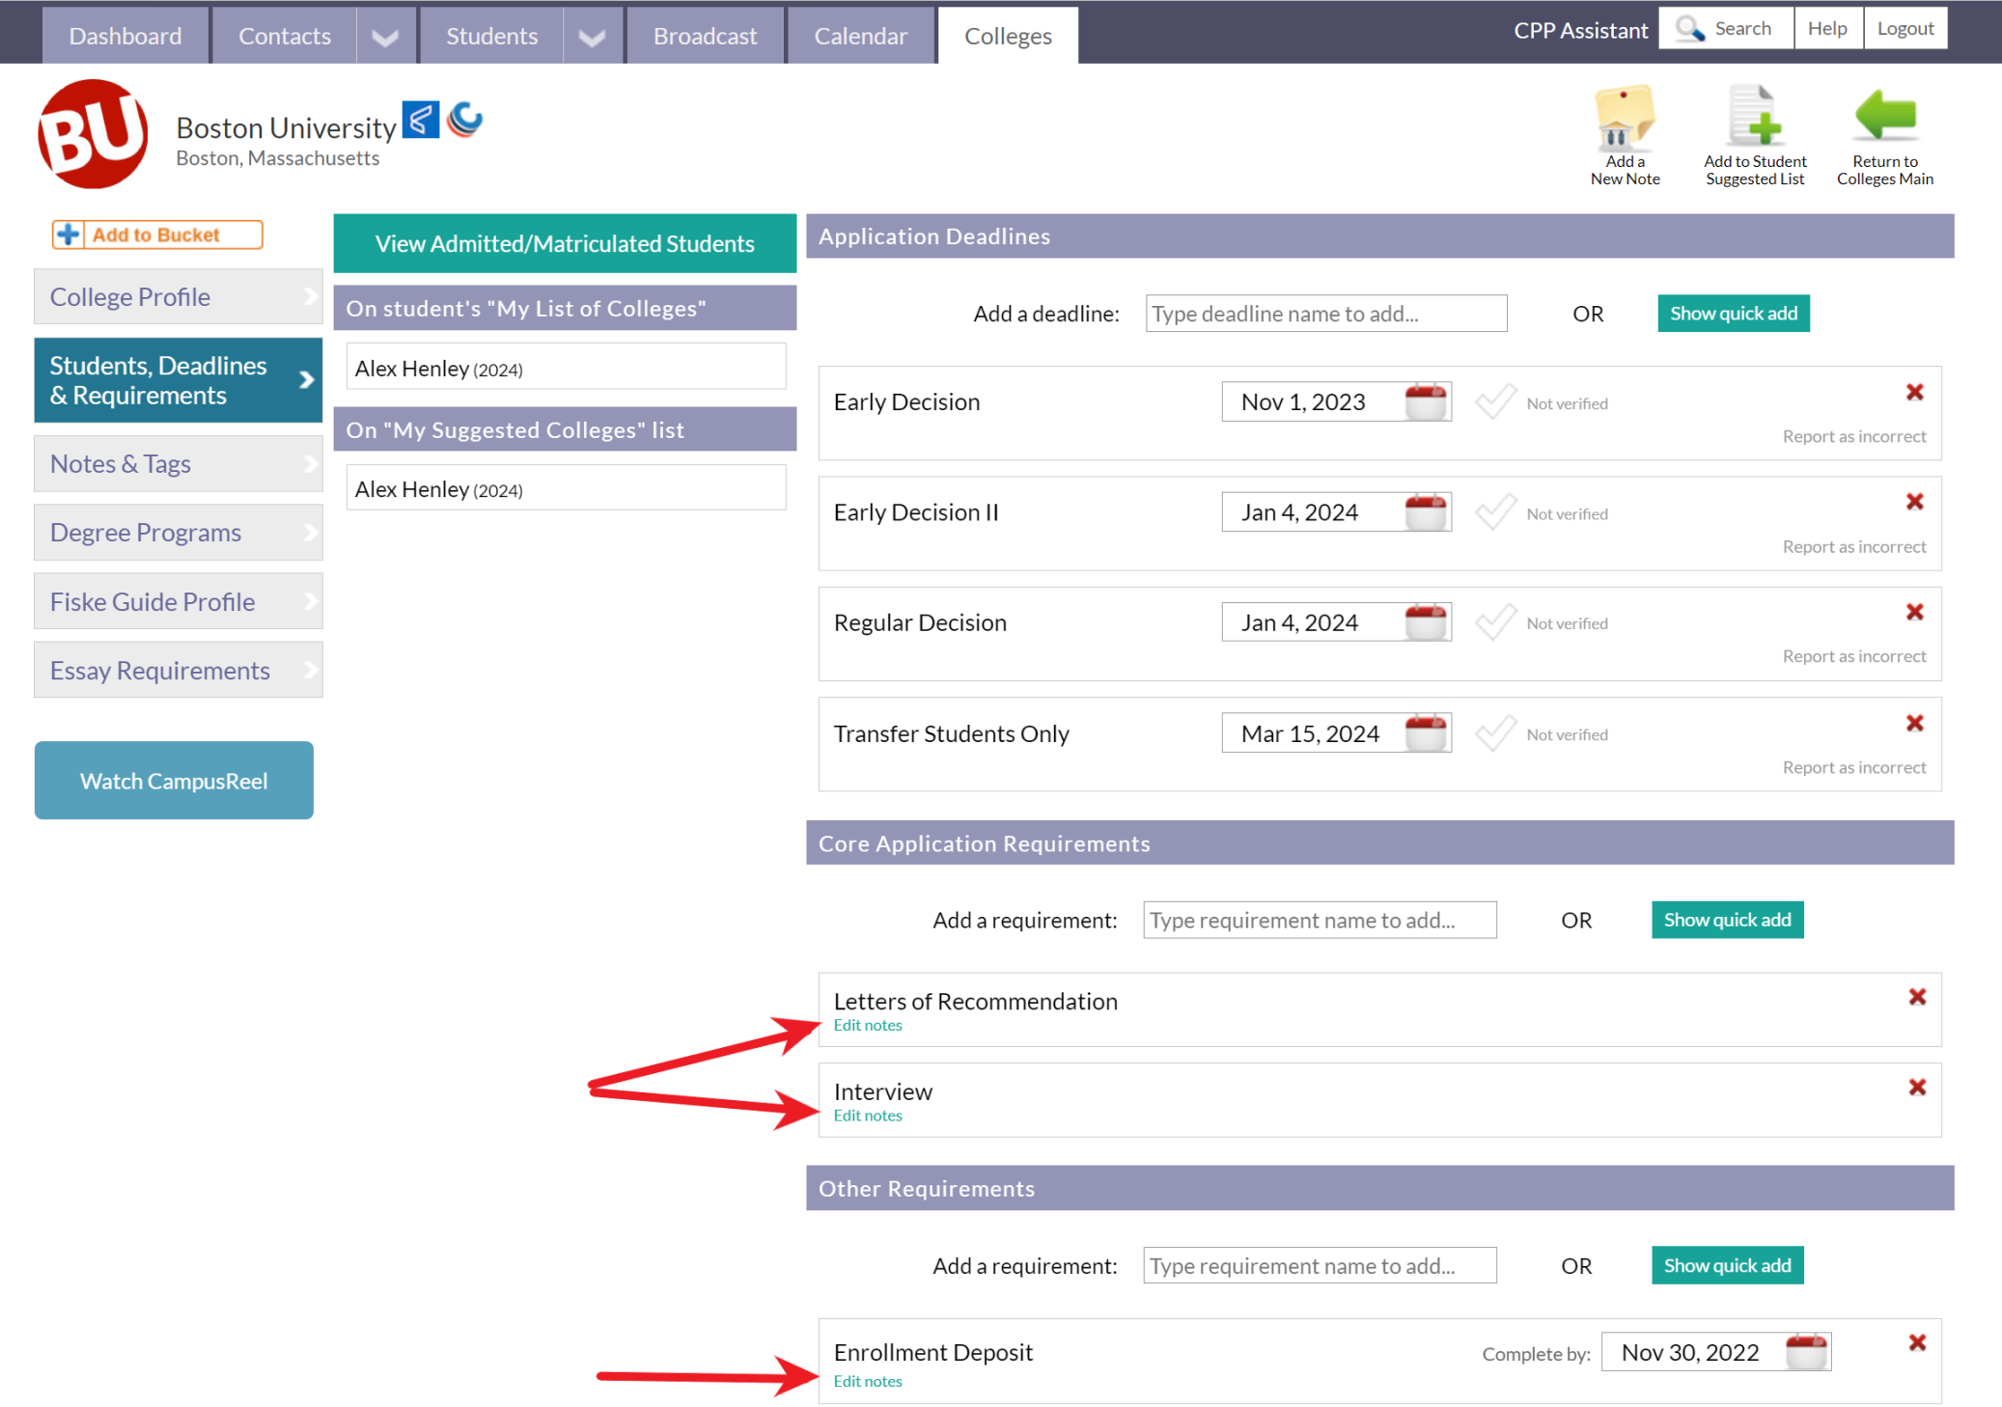Go to the Broadcast tab
2002x1407 pixels.
706,37
